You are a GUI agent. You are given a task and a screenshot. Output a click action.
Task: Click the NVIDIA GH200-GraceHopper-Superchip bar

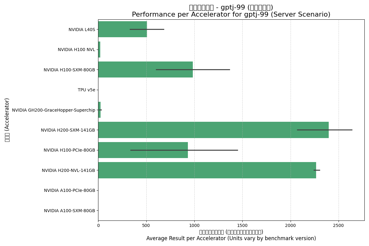tap(99, 109)
